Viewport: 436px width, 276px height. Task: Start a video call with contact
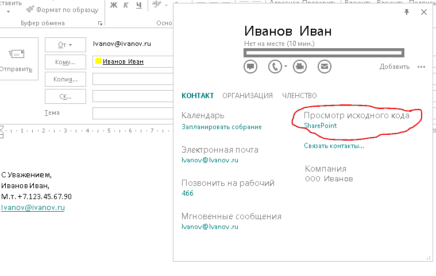click(300, 67)
